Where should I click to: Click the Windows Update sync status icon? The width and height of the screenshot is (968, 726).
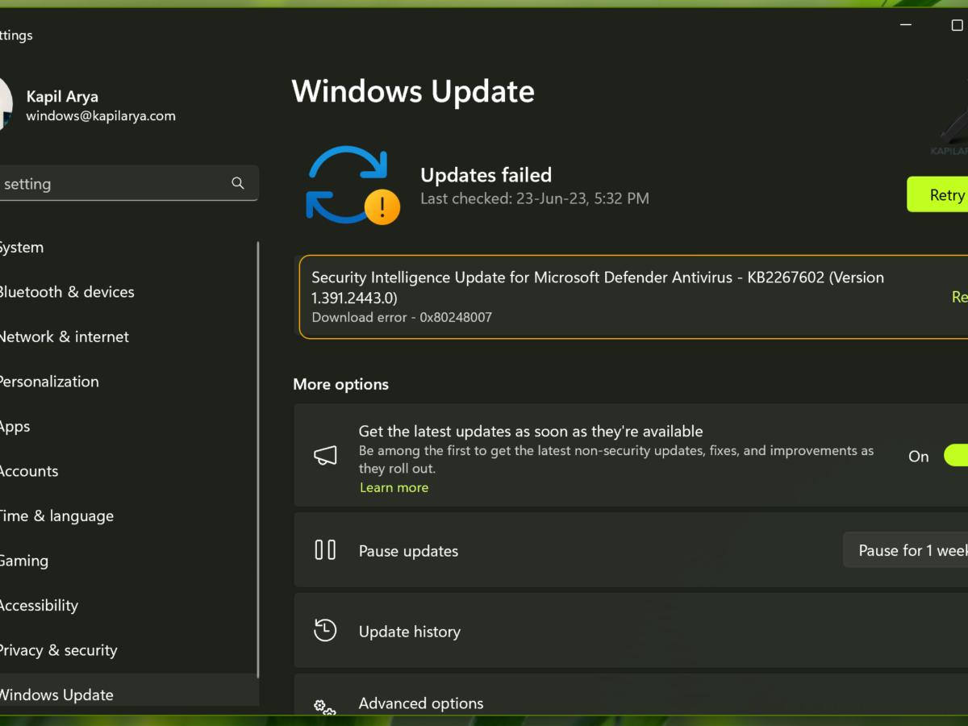[x=352, y=185]
